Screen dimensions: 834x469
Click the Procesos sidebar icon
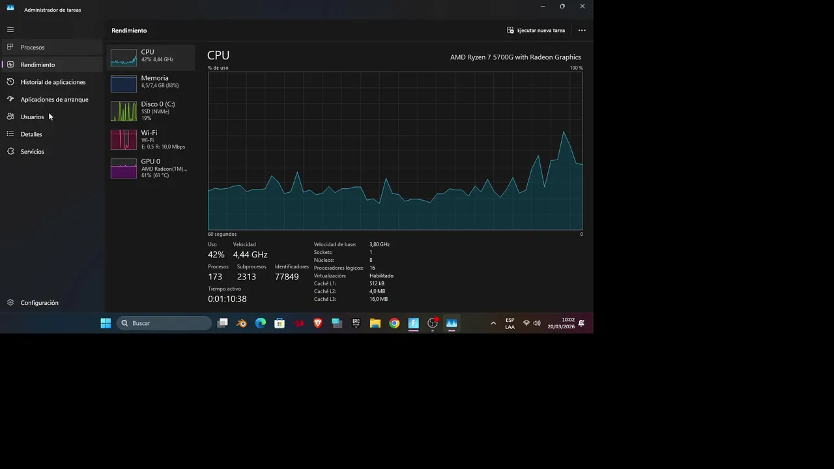[10, 47]
